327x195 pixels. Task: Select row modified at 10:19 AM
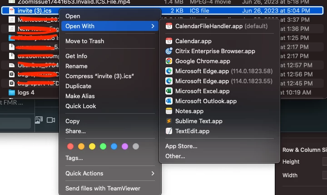coord(163,92)
